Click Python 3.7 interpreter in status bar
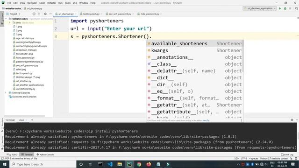This screenshot has height=168, width=299. 274,159
